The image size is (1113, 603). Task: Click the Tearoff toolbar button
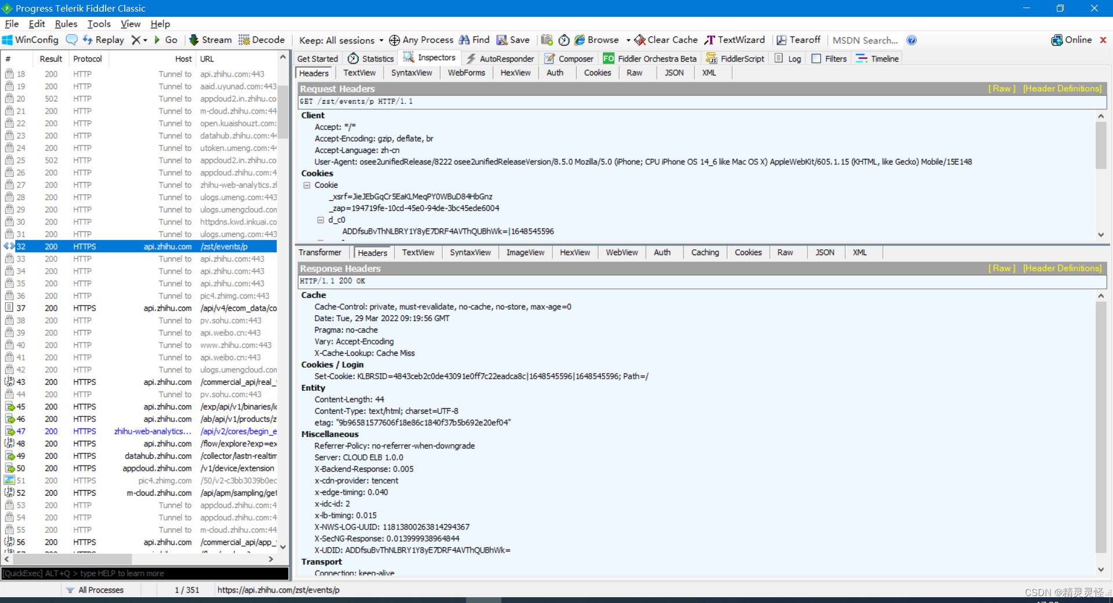799,40
